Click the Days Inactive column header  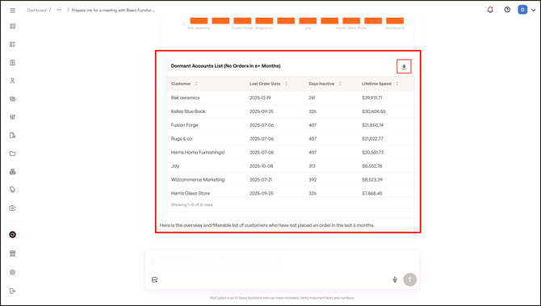(321, 84)
